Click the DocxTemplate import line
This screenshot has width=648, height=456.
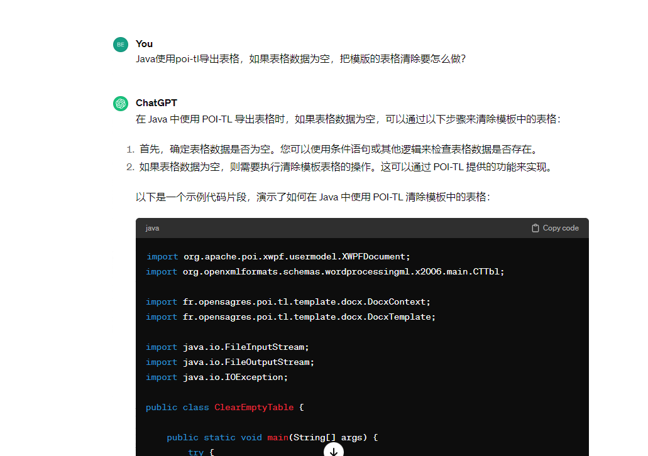click(x=290, y=317)
